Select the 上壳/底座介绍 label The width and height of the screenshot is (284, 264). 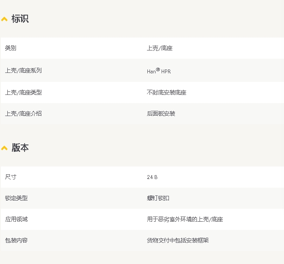(23, 114)
